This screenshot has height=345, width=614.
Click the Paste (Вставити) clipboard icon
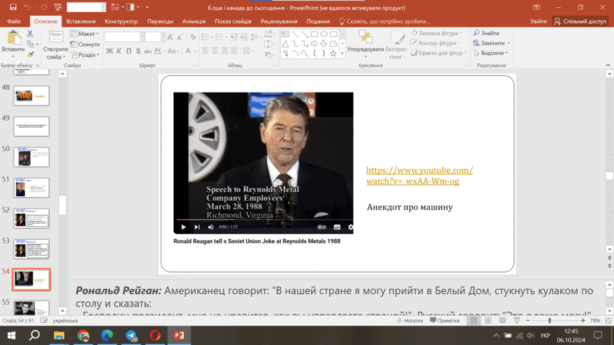tap(13, 38)
